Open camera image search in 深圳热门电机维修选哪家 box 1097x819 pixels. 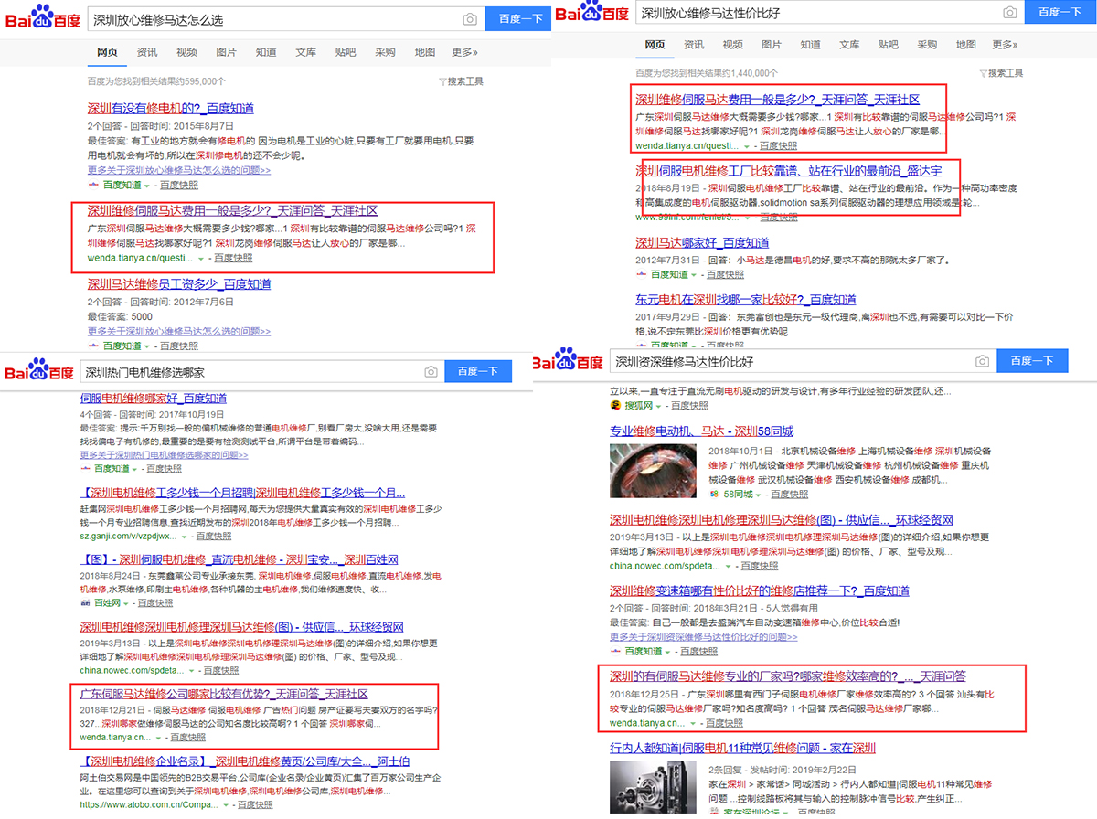coord(431,372)
